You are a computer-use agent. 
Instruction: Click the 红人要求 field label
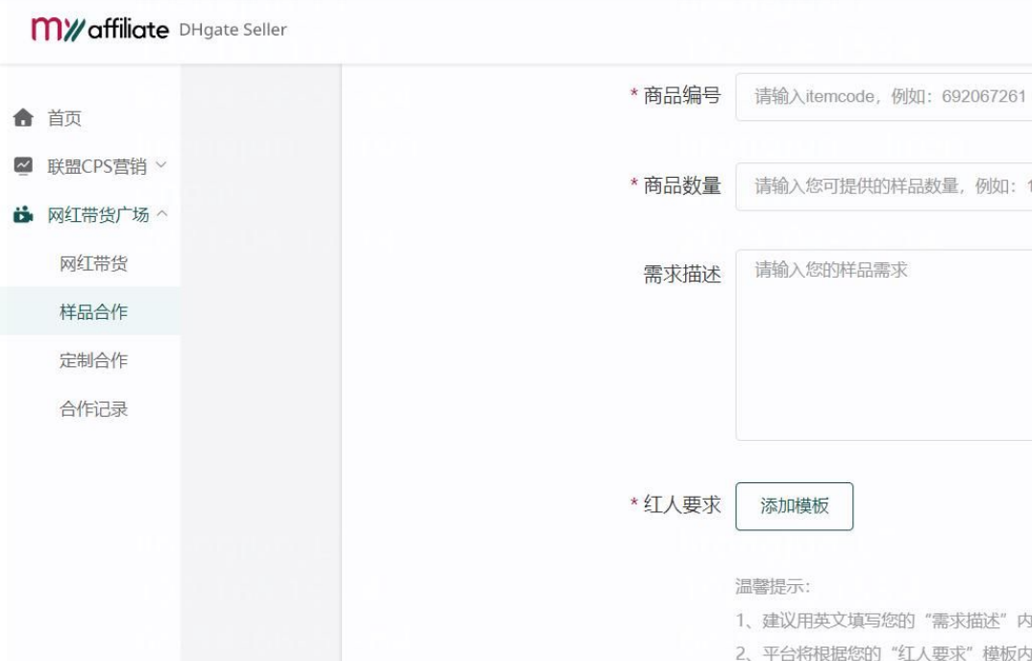point(682,505)
